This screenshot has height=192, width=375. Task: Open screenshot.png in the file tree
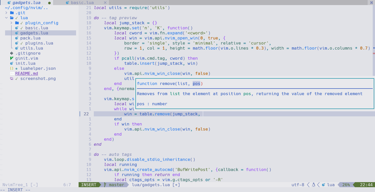point(38,78)
